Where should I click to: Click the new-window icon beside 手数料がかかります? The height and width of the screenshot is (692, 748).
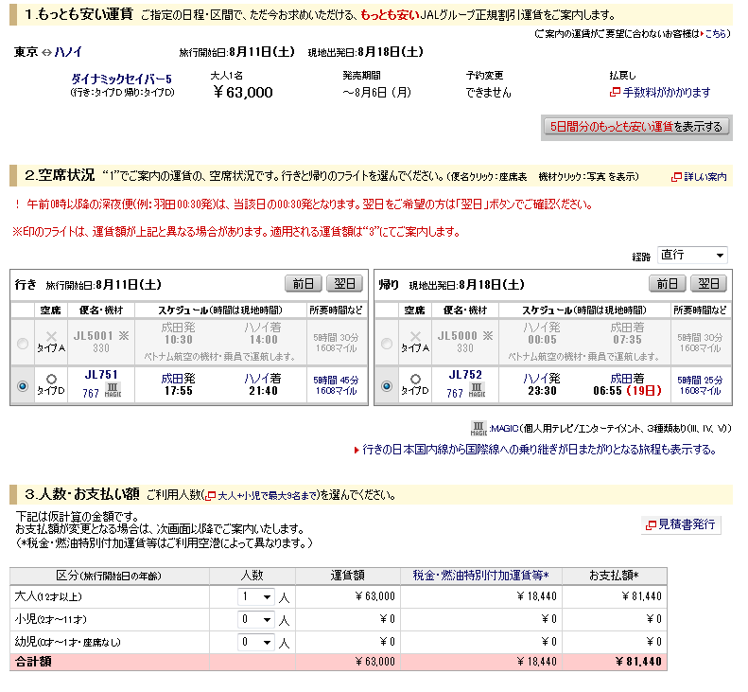(x=615, y=92)
